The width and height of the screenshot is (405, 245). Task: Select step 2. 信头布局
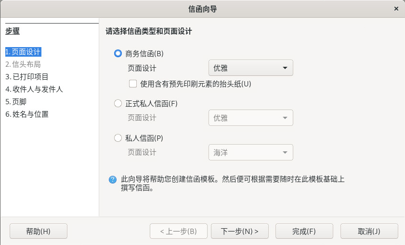23,64
